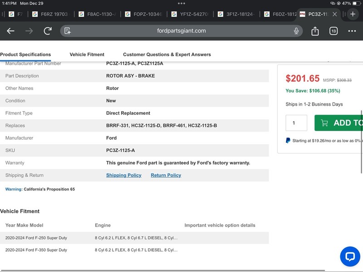Viewport: 363px width, 272px height.
Task: Click the Vehicle Fitment section heading
Action: click(x=20, y=211)
